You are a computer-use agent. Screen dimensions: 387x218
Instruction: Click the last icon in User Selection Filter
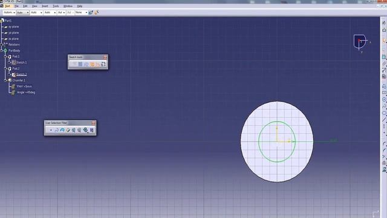pyautogui.click(x=92, y=130)
